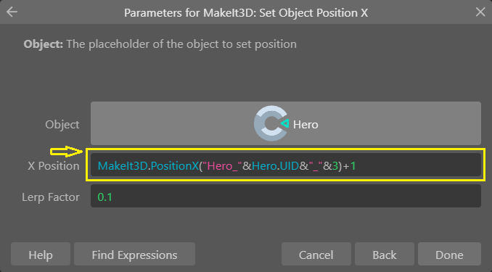The width and height of the screenshot is (492, 272).
Task: Return to previous step with Back button
Action: (x=385, y=254)
